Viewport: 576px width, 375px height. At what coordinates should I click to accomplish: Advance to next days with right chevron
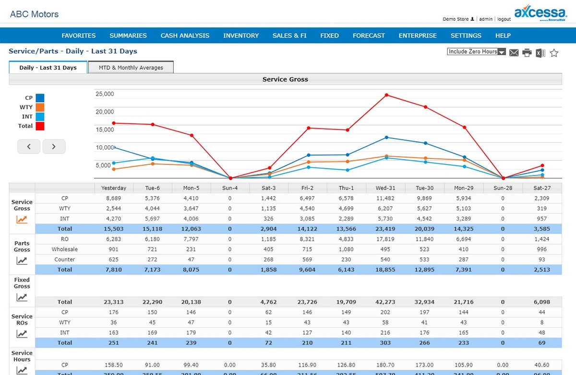(54, 147)
